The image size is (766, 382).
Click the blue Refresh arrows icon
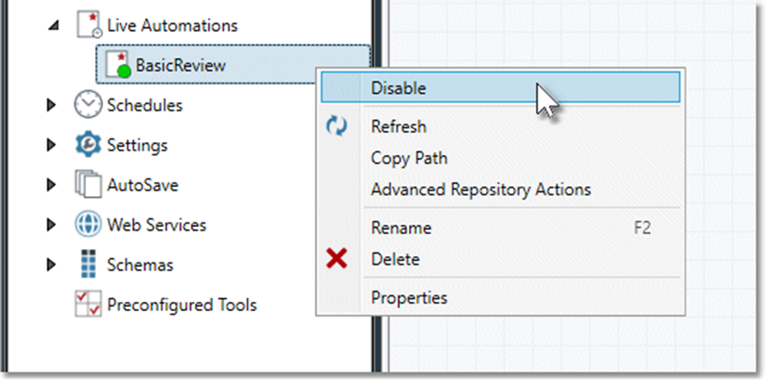point(337,127)
